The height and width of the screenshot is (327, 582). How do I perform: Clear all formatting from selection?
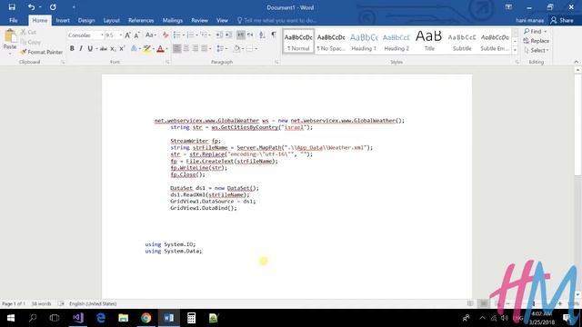pyautogui.click(x=166, y=35)
